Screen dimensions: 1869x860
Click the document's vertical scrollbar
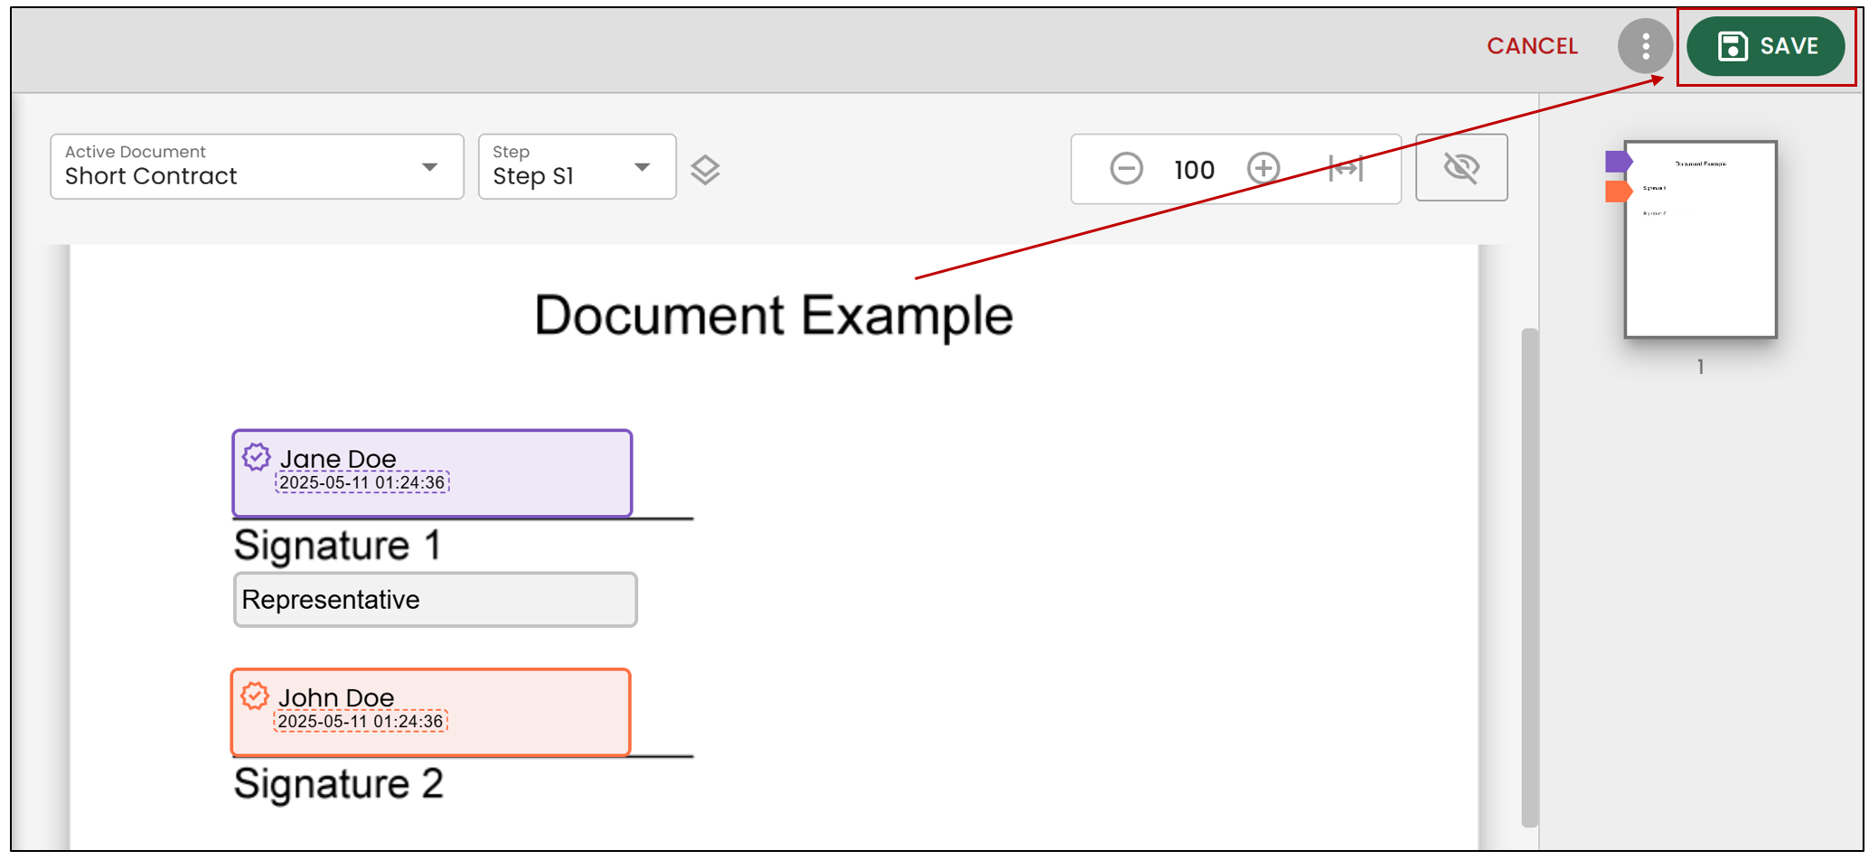point(1529,578)
